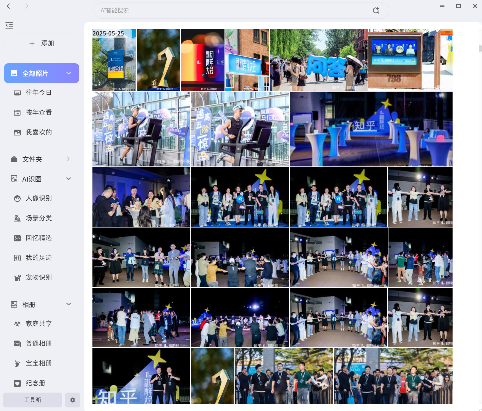482x411 pixels.
Task: Maximize the photo app window
Action: coord(459,6)
